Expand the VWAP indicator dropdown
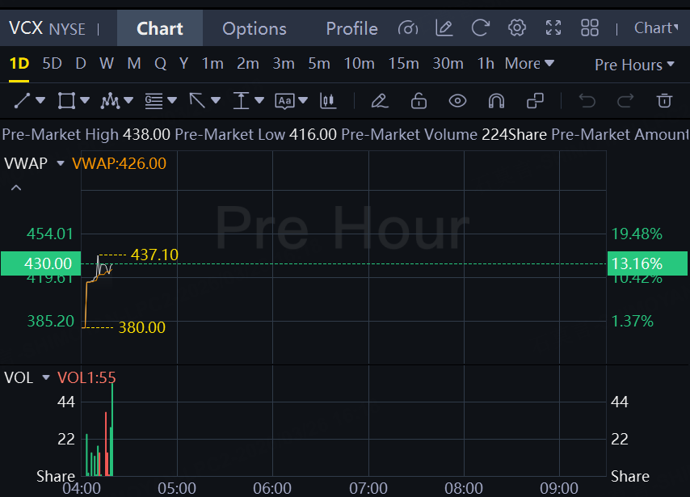Image resolution: width=690 pixels, height=497 pixels. (60, 163)
